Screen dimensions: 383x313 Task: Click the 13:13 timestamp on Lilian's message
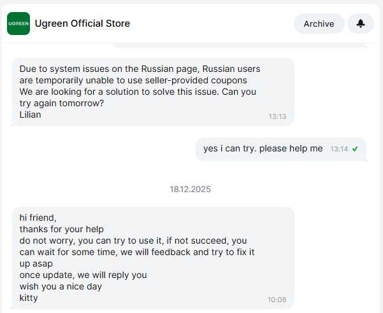click(x=277, y=116)
